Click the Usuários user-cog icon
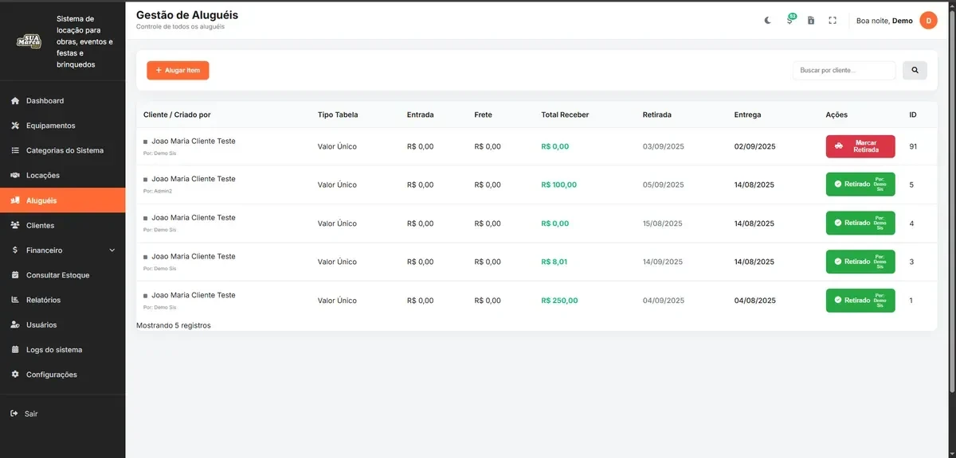The width and height of the screenshot is (956, 458). point(15,325)
